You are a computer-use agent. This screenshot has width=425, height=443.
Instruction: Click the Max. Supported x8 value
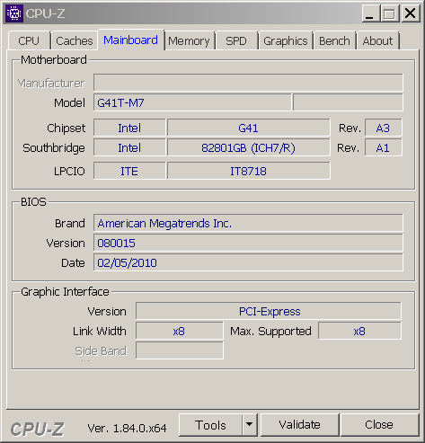pyautogui.click(x=359, y=331)
